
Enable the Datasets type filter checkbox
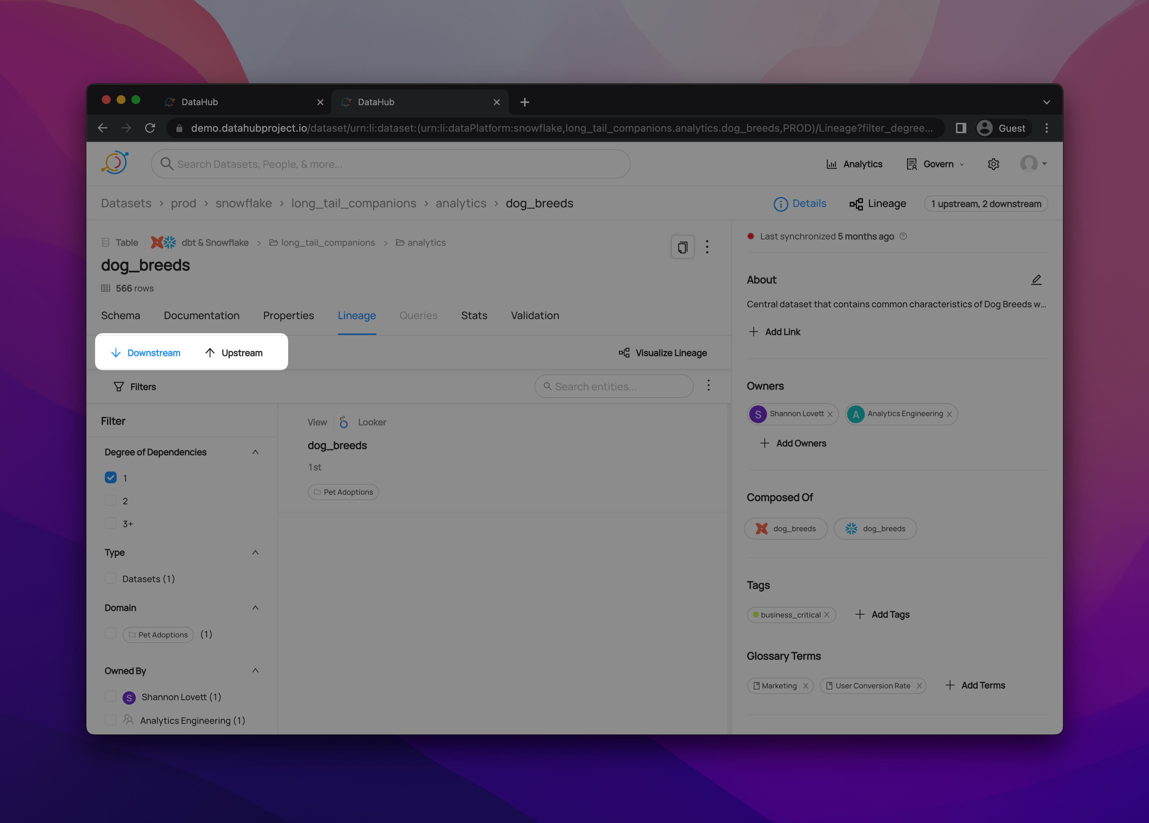pyautogui.click(x=110, y=578)
